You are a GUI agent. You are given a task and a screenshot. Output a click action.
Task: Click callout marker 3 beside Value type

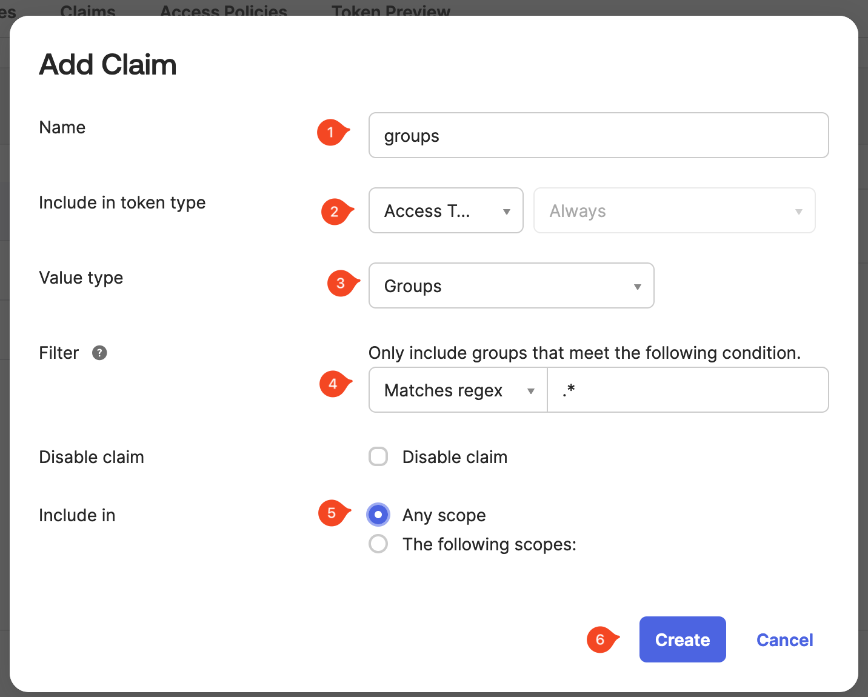(340, 283)
